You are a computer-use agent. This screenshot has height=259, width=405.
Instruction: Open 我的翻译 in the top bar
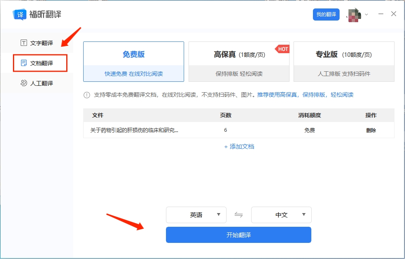[325, 14]
